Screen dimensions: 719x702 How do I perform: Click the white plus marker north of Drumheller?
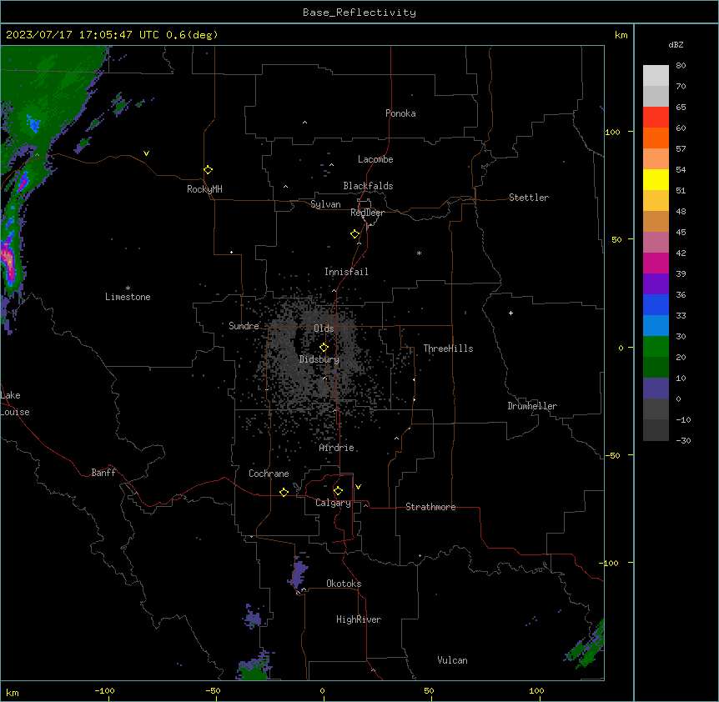click(x=510, y=313)
